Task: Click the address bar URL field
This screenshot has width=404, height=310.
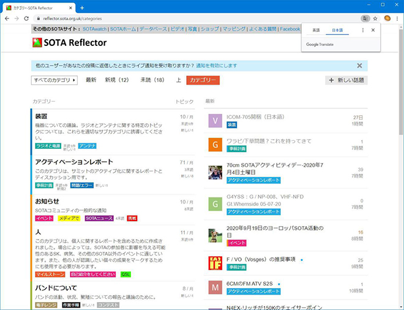Action: [196, 18]
